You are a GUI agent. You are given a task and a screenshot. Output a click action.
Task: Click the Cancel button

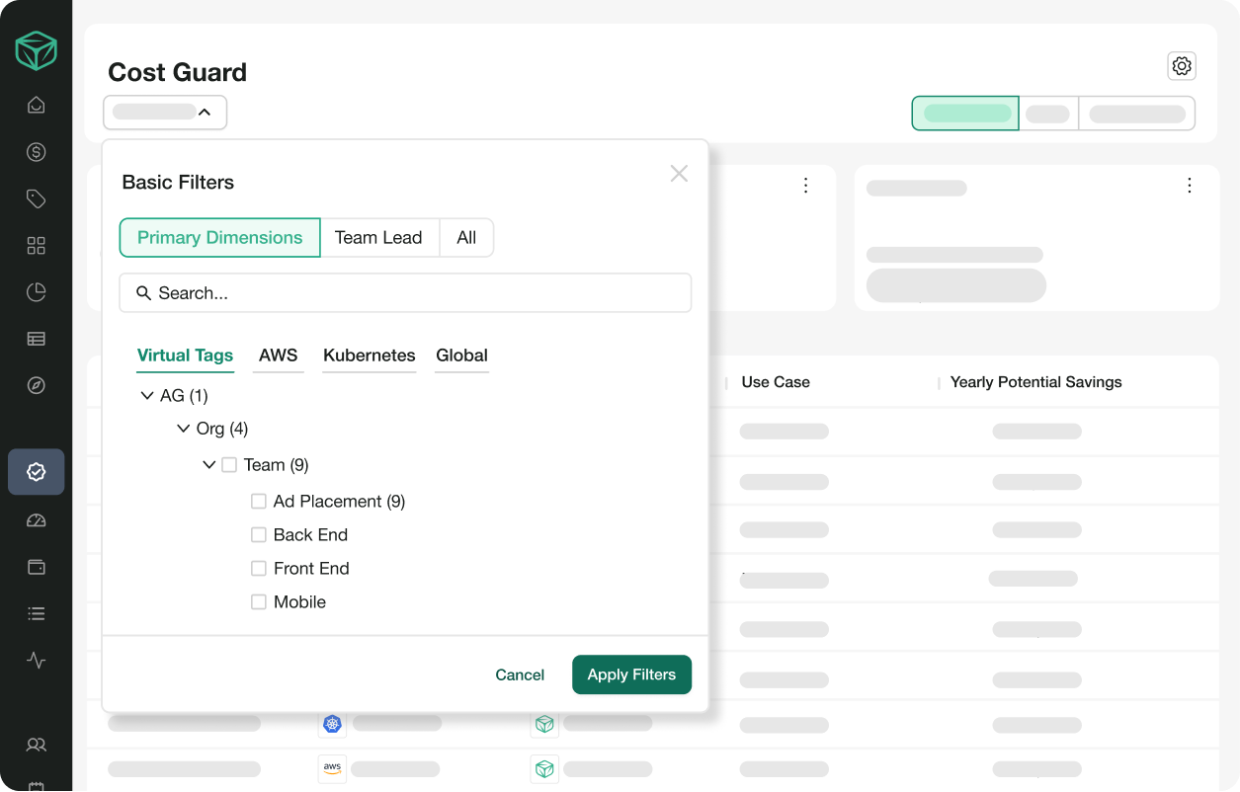click(x=520, y=675)
